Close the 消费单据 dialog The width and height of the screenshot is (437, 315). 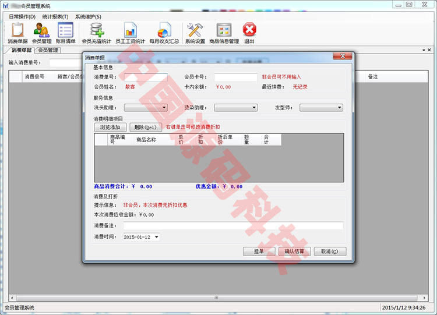pos(343,56)
